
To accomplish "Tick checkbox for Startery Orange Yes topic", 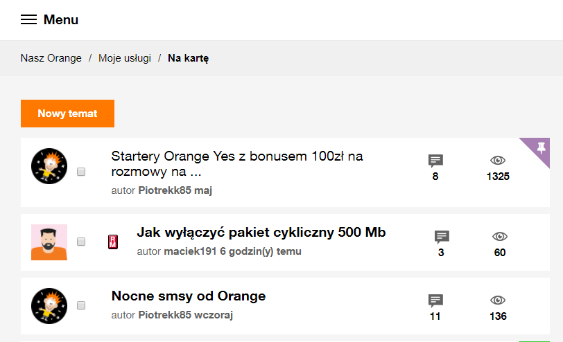I will (x=81, y=172).
